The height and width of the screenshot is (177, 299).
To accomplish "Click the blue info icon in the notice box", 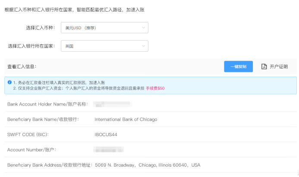I will pos(9,82).
